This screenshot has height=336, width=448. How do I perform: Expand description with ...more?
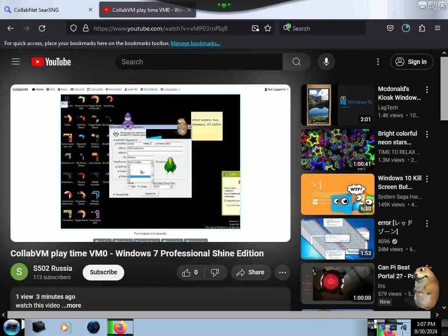71,305
